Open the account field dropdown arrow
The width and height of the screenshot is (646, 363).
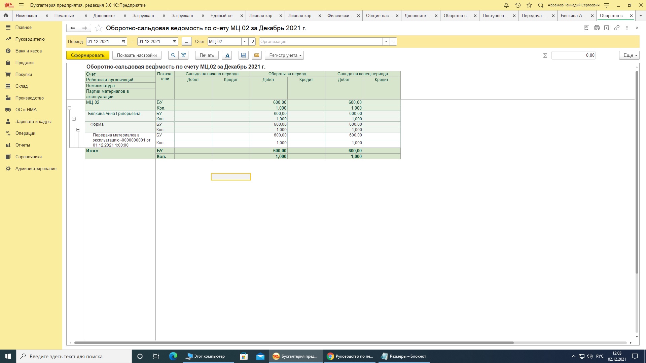(x=245, y=41)
